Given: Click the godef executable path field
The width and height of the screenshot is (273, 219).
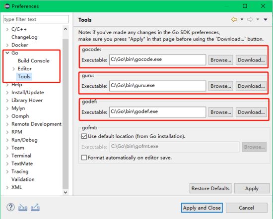Looking at the screenshot, I should coord(157,112).
